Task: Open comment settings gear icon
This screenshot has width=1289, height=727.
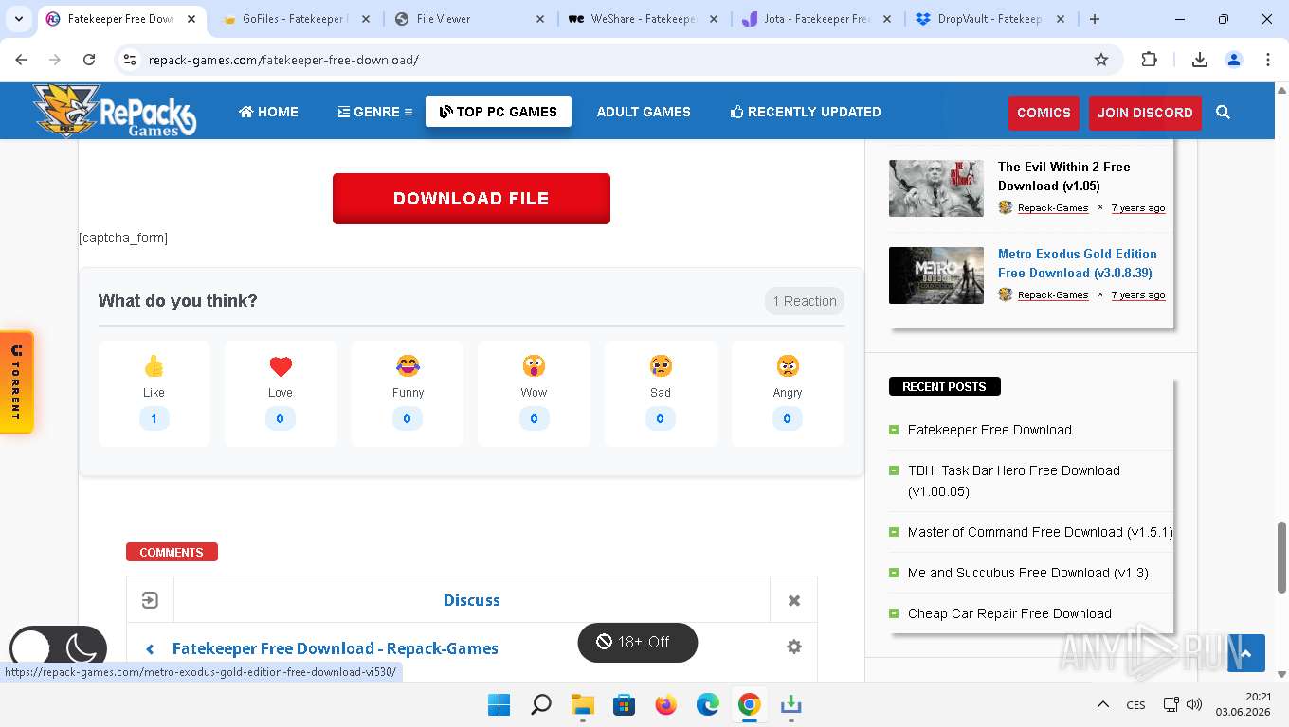Action: tap(794, 647)
